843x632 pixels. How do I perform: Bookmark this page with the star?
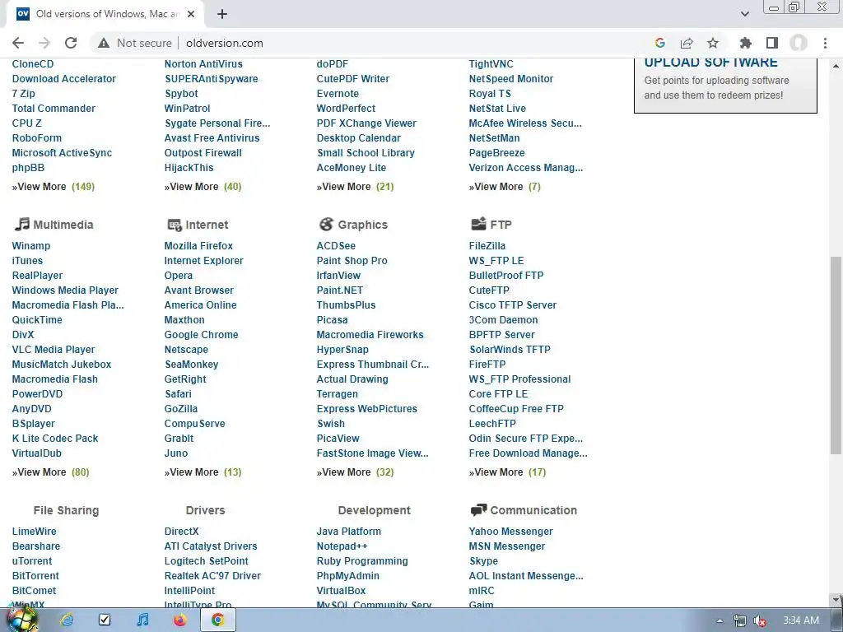coord(713,43)
